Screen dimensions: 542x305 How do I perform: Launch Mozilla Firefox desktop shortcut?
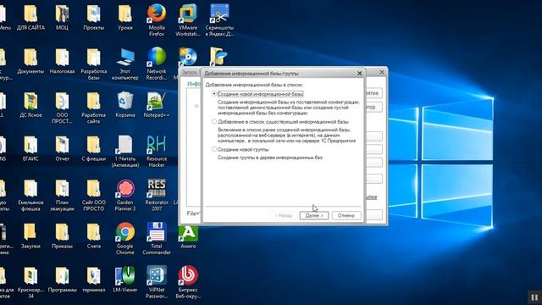(x=157, y=14)
